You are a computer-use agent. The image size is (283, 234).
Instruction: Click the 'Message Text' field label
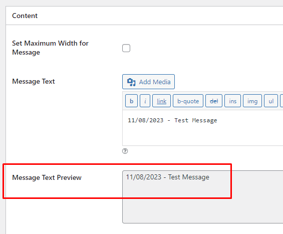[34, 82]
